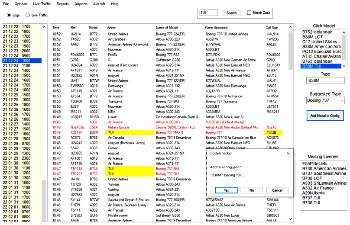Click Cessna 560XL Citation XLS model name
Screen dimensions: 350x225
click(175, 127)
